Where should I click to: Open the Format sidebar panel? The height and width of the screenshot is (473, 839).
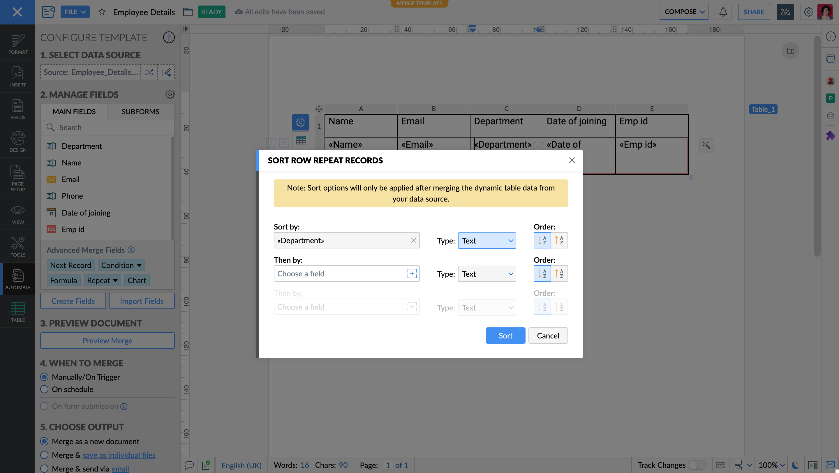click(x=17, y=44)
